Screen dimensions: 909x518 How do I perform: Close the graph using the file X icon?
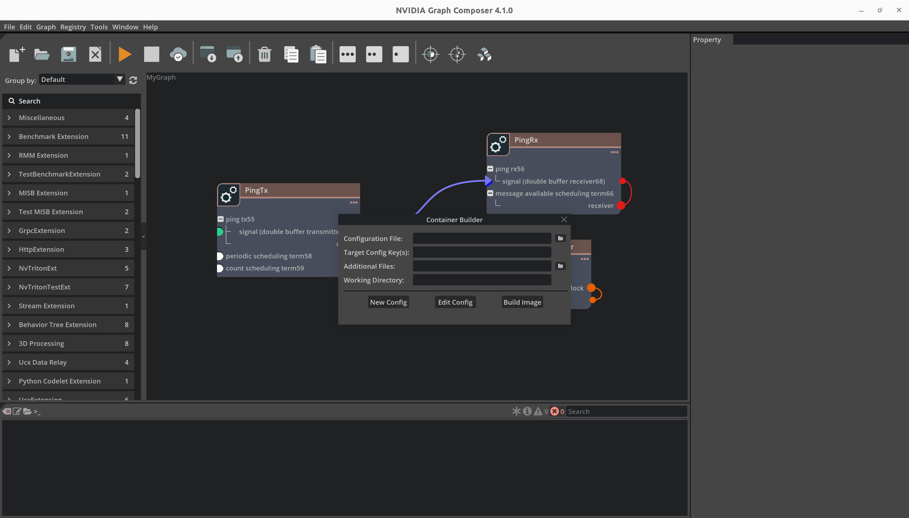point(95,55)
